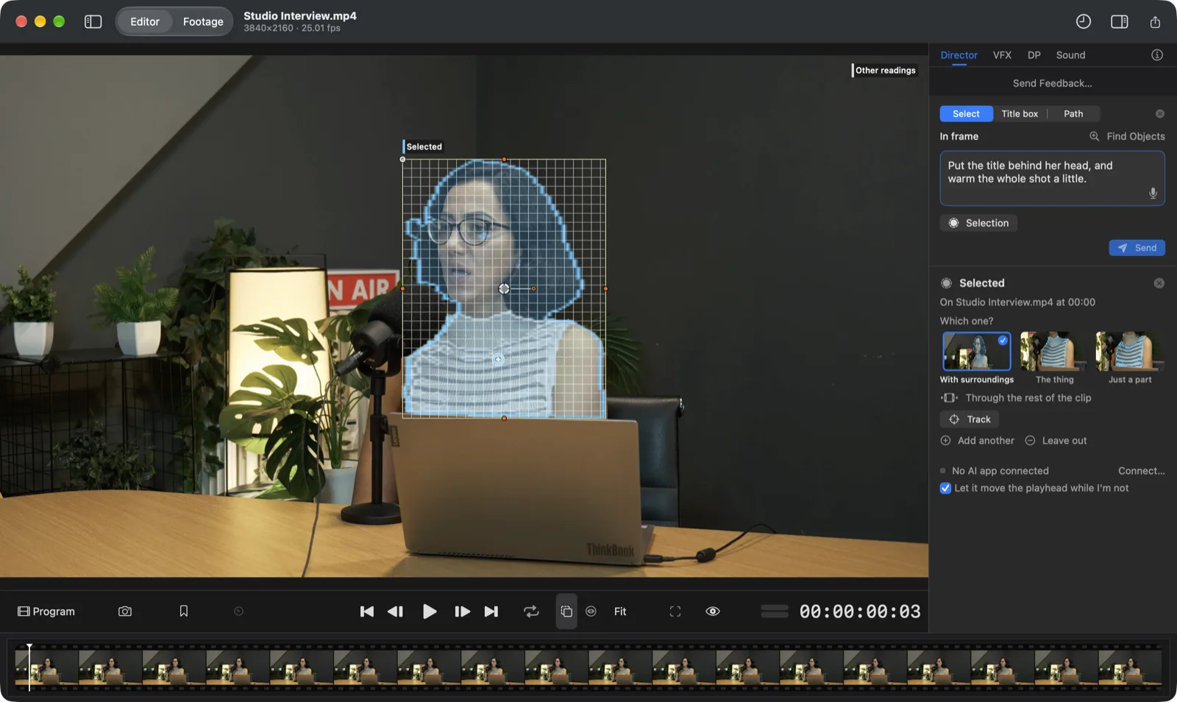The height and width of the screenshot is (702, 1177).
Task: Choose the Select segment
Action: [966, 113]
